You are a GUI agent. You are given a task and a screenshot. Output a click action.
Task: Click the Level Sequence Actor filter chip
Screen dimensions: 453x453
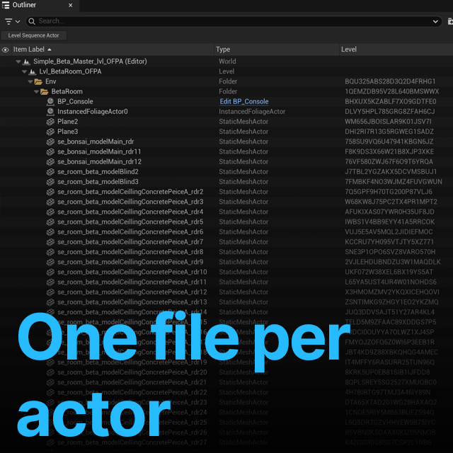(33, 35)
